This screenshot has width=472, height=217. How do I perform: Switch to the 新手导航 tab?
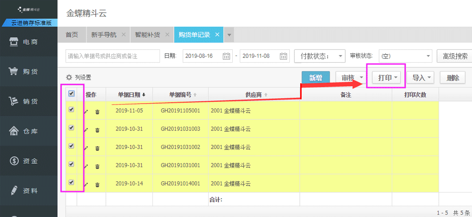[104, 34]
